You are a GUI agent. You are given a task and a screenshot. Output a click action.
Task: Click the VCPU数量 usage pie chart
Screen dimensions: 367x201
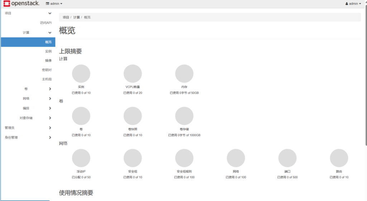[x=133, y=74]
